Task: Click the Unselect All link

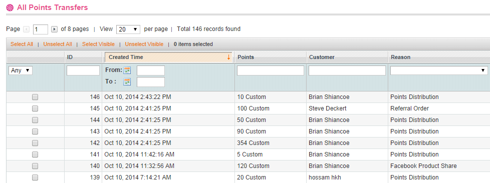Action: tap(58, 44)
